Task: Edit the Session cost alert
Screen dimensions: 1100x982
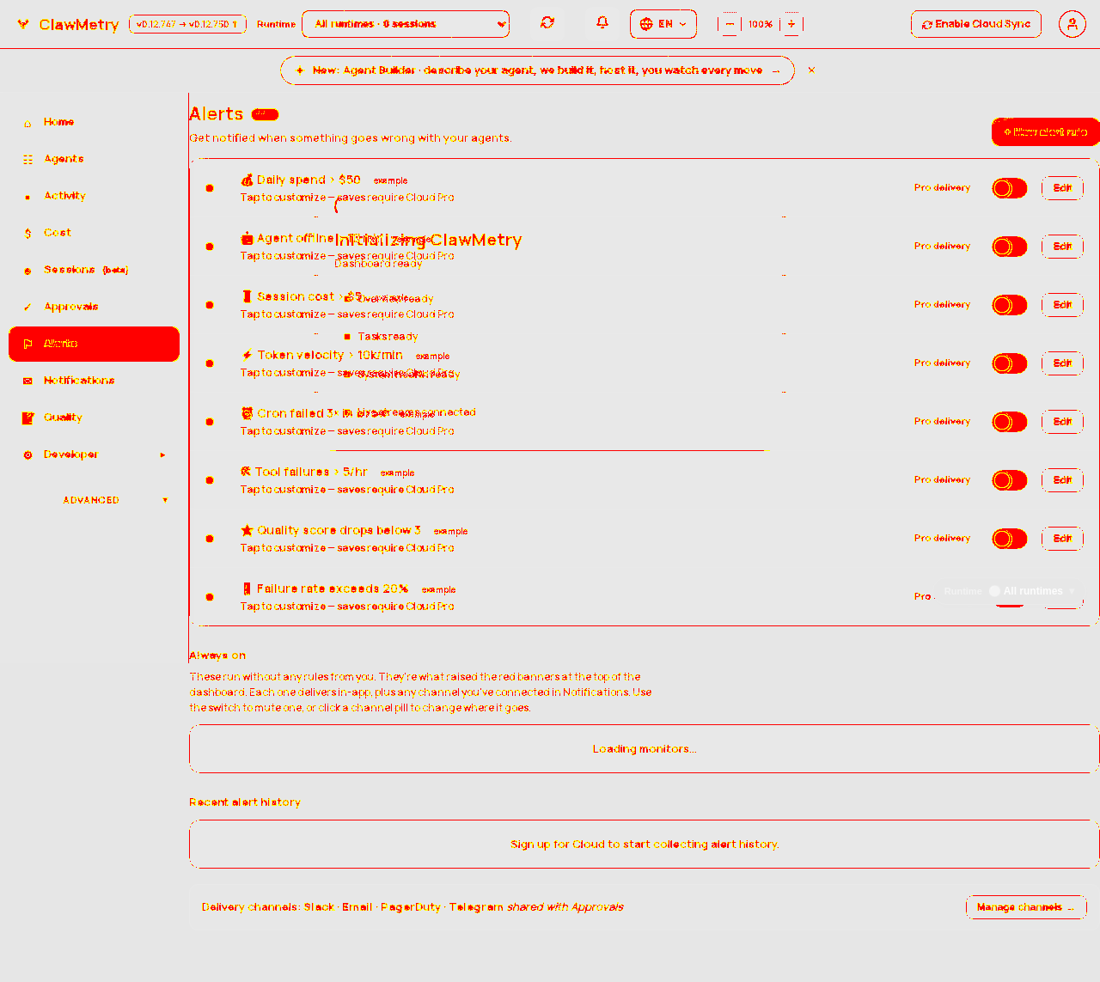Action: (1062, 305)
